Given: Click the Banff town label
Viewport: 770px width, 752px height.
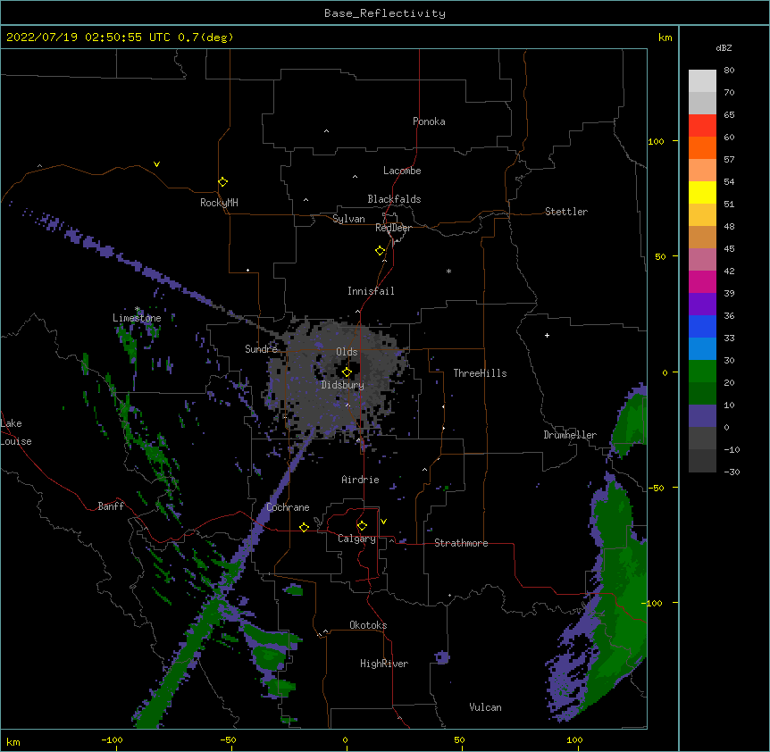Looking at the screenshot, I should pos(111,506).
